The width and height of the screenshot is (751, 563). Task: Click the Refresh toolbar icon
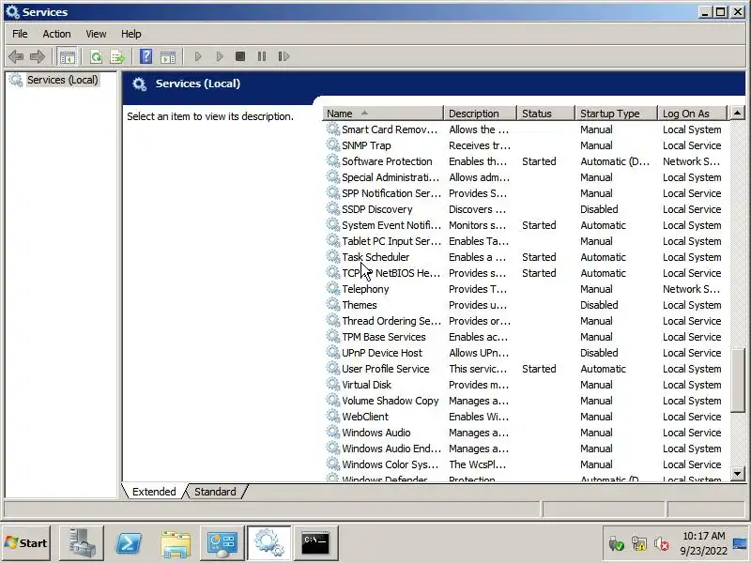(96, 56)
